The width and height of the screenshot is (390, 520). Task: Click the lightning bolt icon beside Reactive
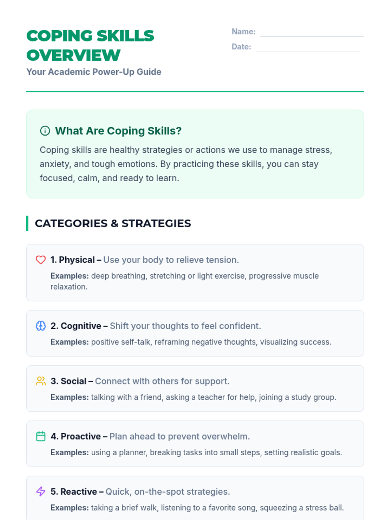pos(41,491)
